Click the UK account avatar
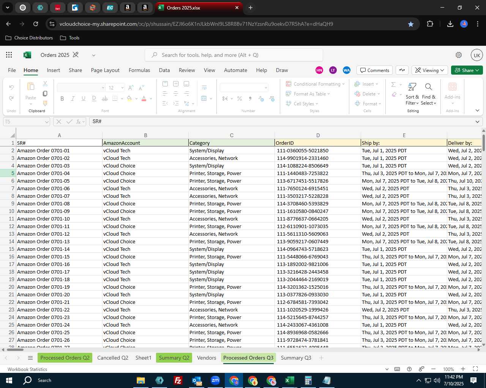Image resolution: width=486 pixels, height=388 pixels. tap(477, 55)
